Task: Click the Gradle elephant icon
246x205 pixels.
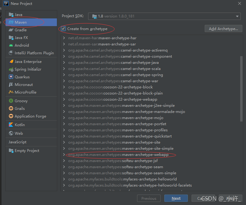Action: (11, 30)
